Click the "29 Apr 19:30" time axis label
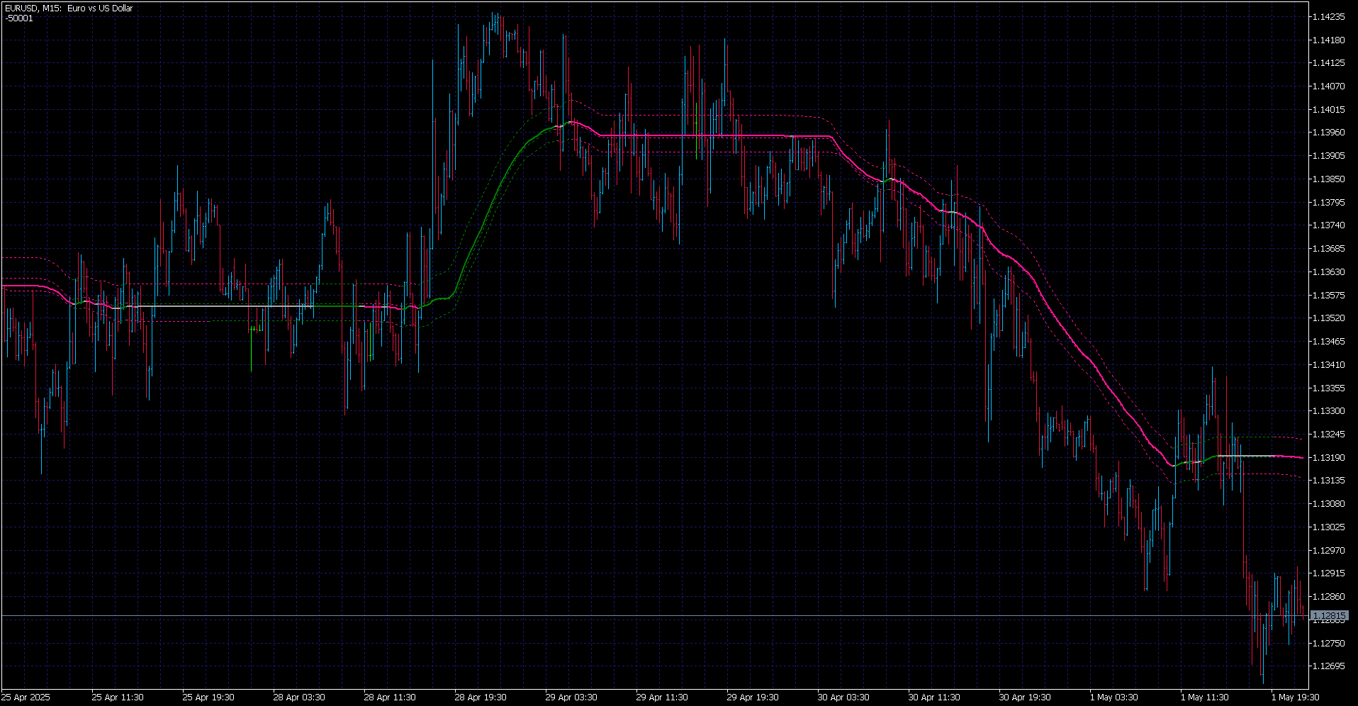The image size is (1358, 706). pos(753,697)
